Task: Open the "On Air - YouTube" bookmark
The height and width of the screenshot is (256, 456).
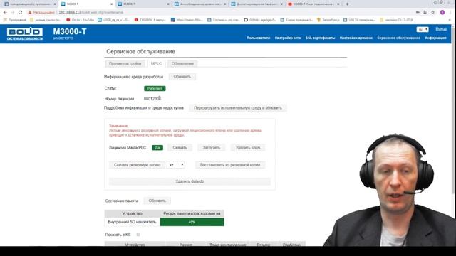Action: (x=81, y=20)
